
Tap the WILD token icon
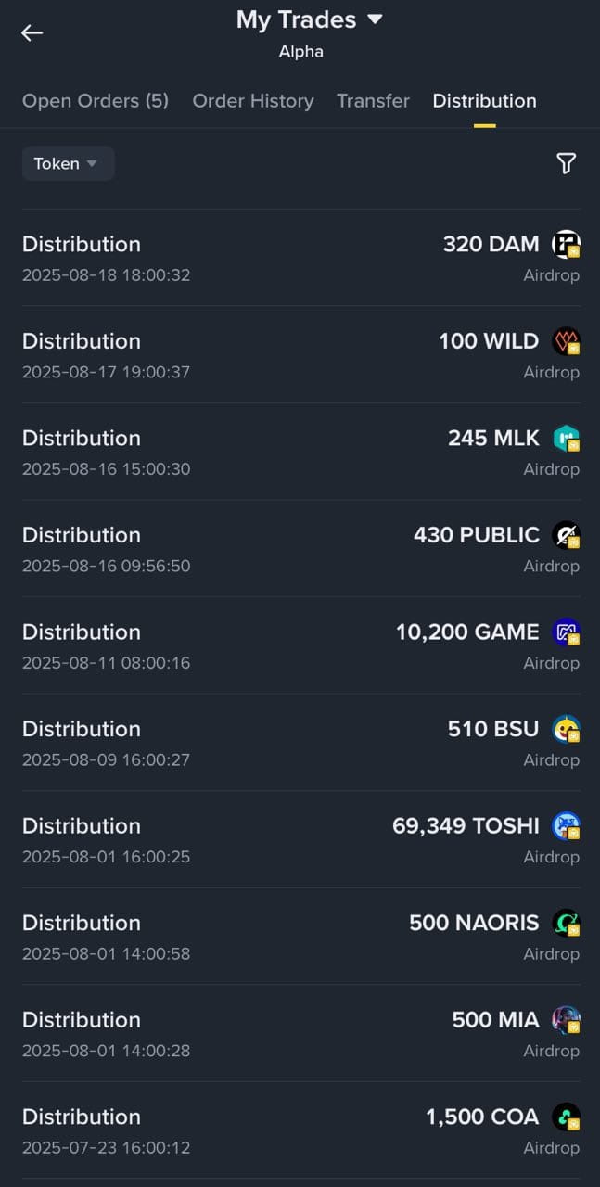[x=566, y=341]
